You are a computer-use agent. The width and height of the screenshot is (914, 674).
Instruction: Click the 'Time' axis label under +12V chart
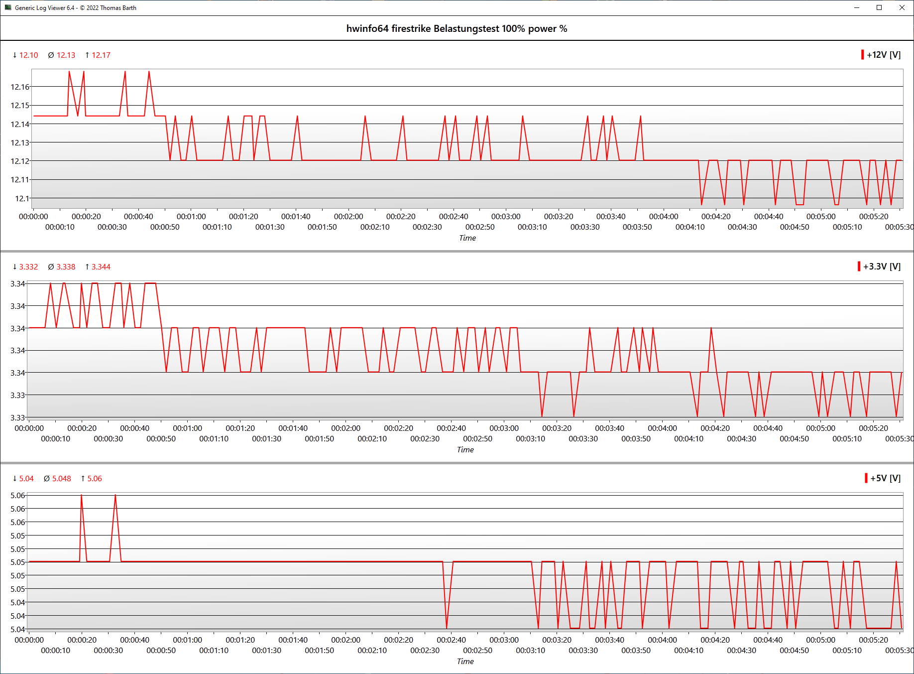467,238
